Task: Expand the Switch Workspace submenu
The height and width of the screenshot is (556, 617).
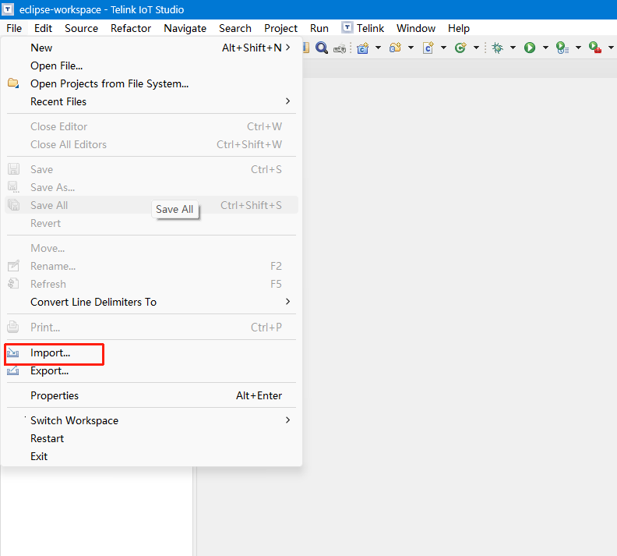Action: tap(287, 420)
